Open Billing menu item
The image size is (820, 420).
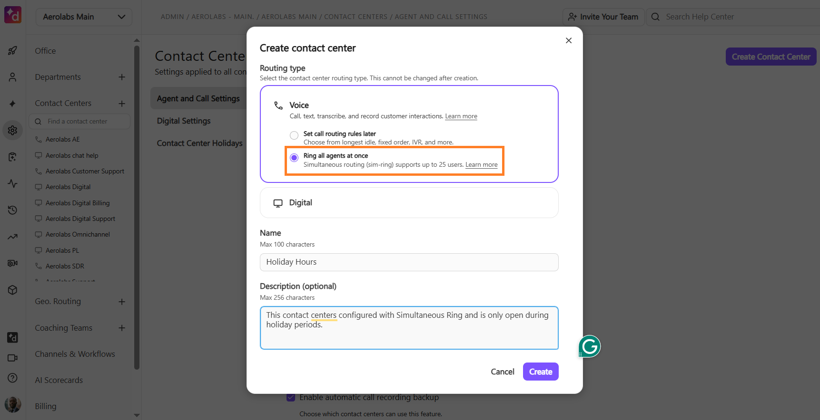pos(45,406)
